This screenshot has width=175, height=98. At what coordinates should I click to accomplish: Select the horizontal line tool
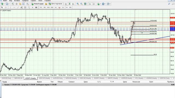(14, 7)
